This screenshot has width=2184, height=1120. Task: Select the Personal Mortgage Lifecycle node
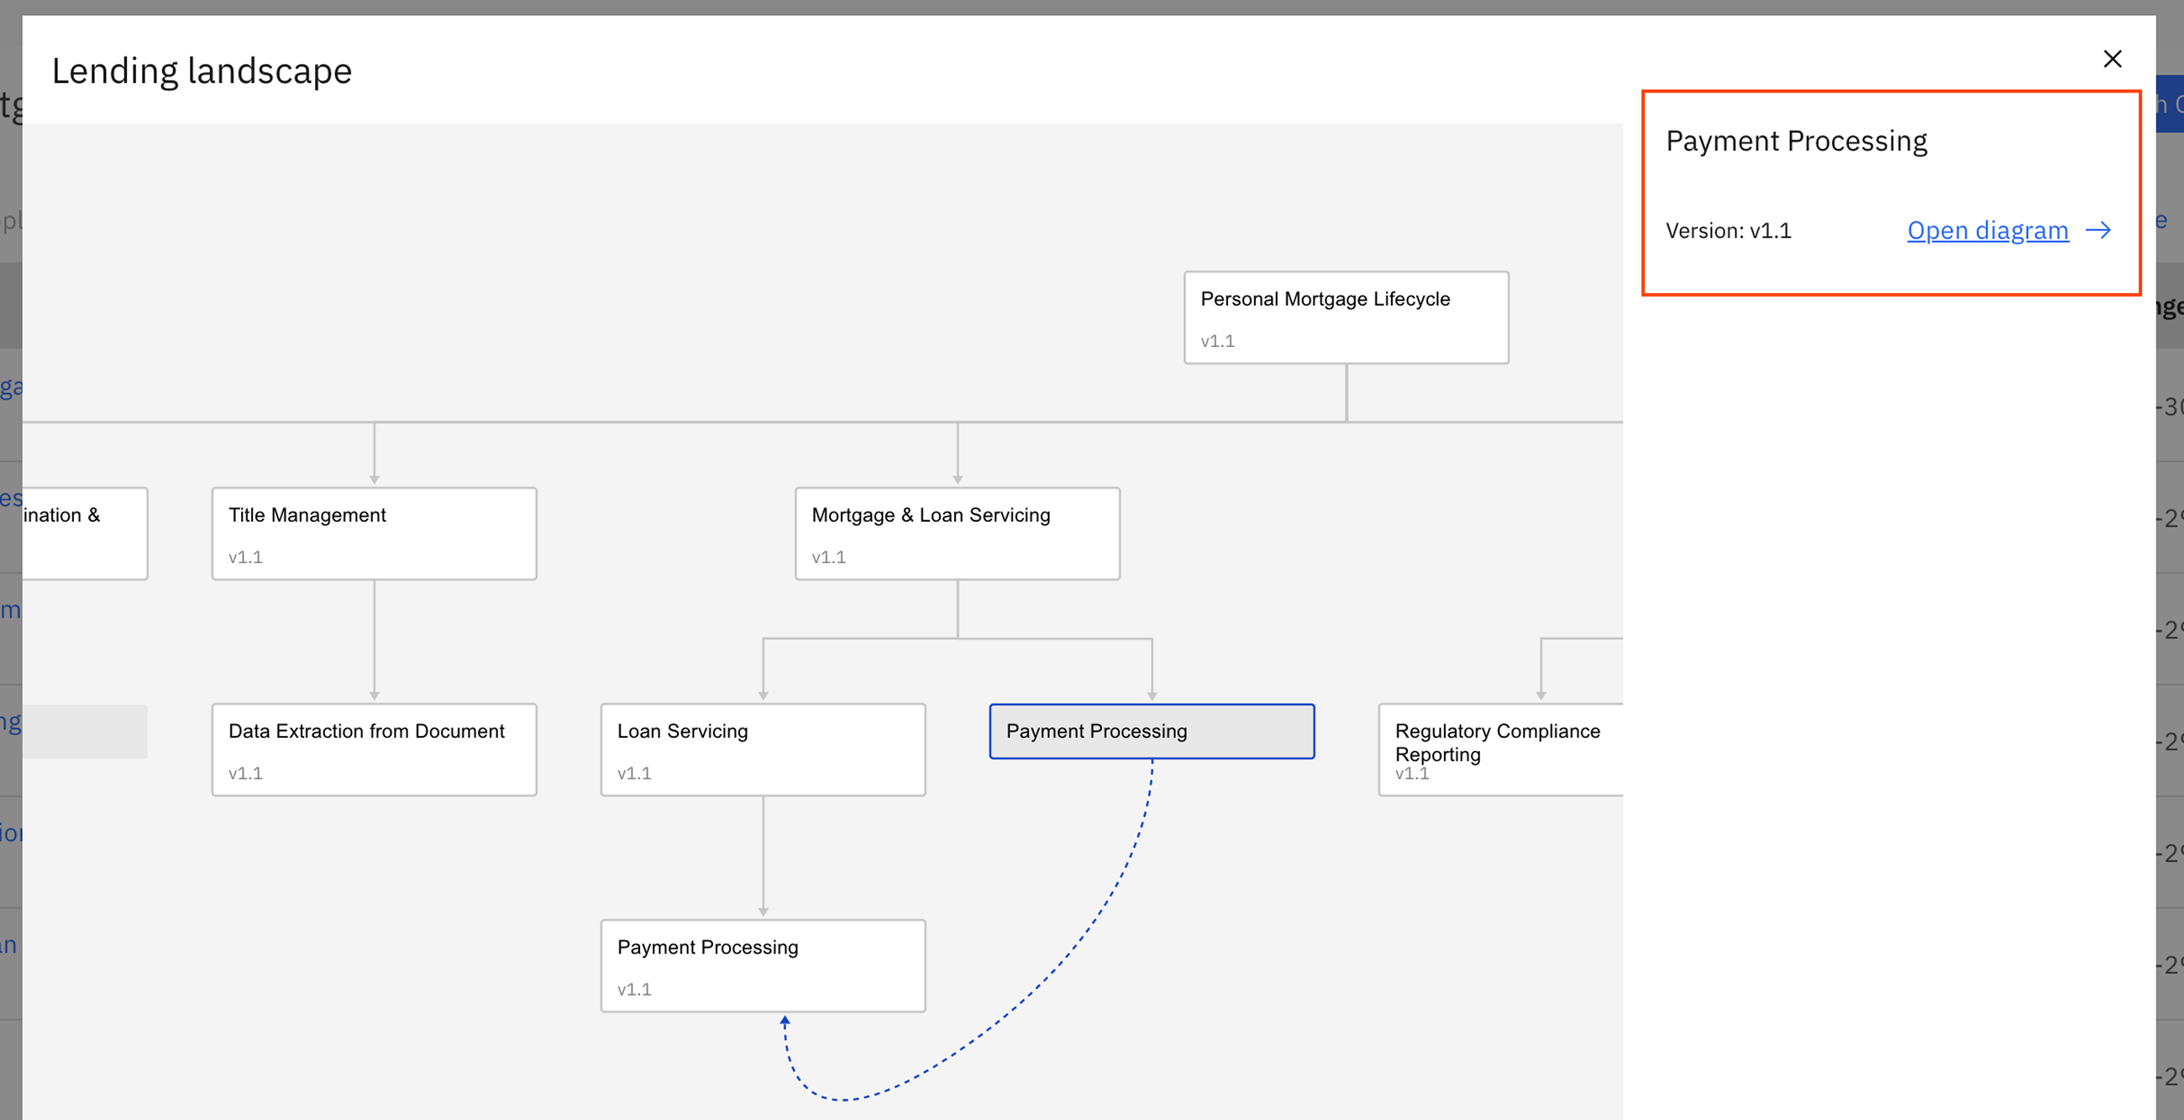click(1347, 317)
